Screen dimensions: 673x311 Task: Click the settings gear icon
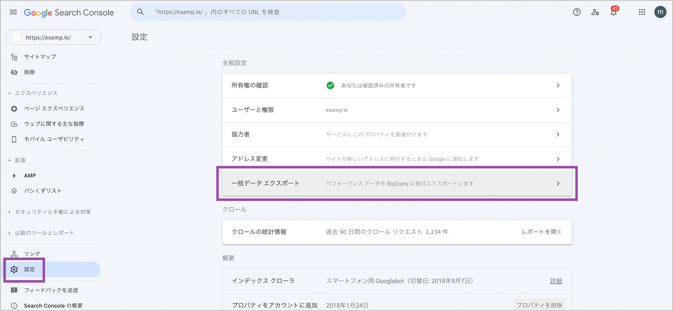pyautogui.click(x=14, y=269)
